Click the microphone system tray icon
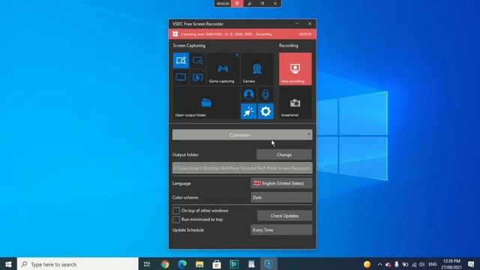Screen dimensions: 480x270 click(397, 264)
